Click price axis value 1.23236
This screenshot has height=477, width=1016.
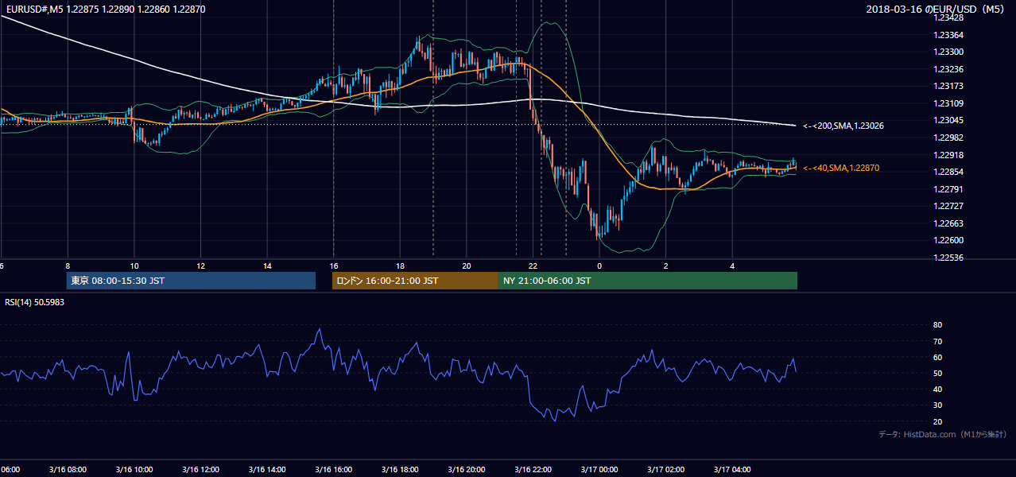click(x=949, y=69)
